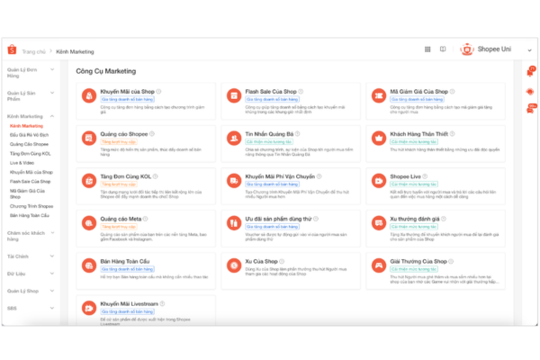
Task: Click the Quảng cáo Shopee card icon
Action: click(x=89, y=138)
